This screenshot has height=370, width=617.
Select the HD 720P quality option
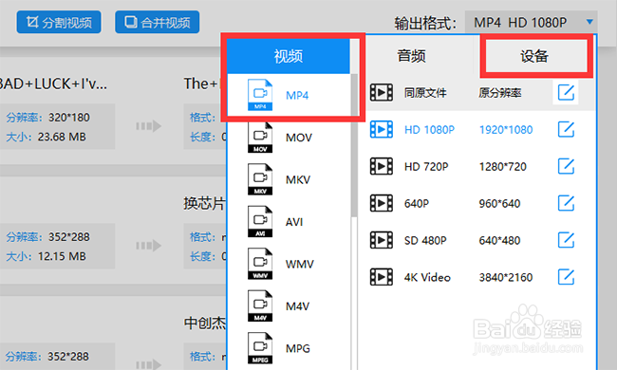[x=426, y=167]
